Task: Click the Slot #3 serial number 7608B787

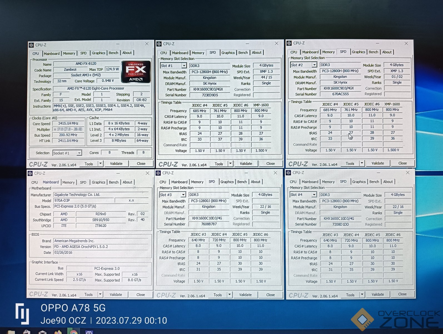Action: [209, 224]
